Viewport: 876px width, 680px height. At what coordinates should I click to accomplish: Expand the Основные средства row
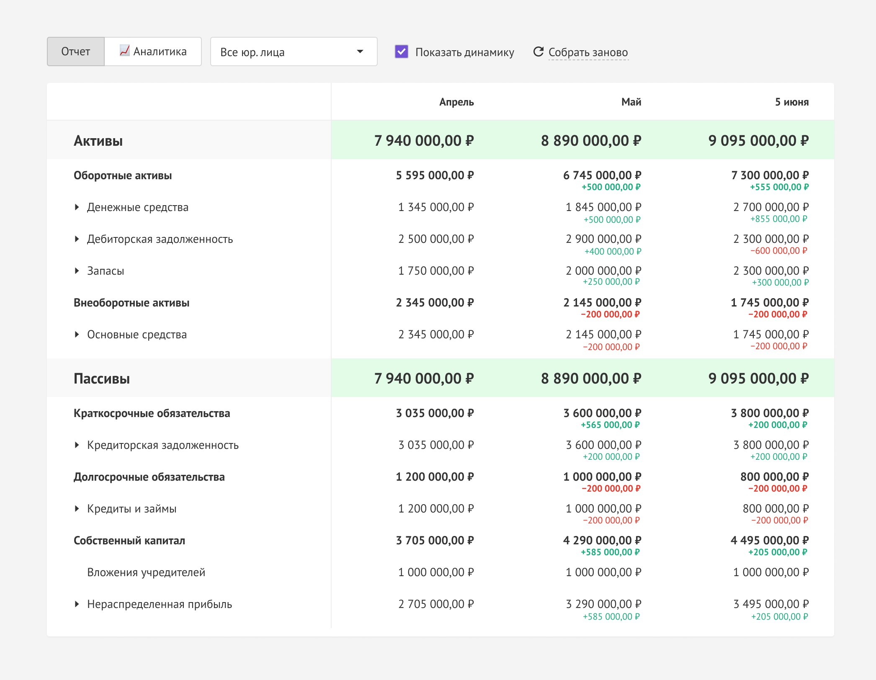pyautogui.click(x=77, y=335)
